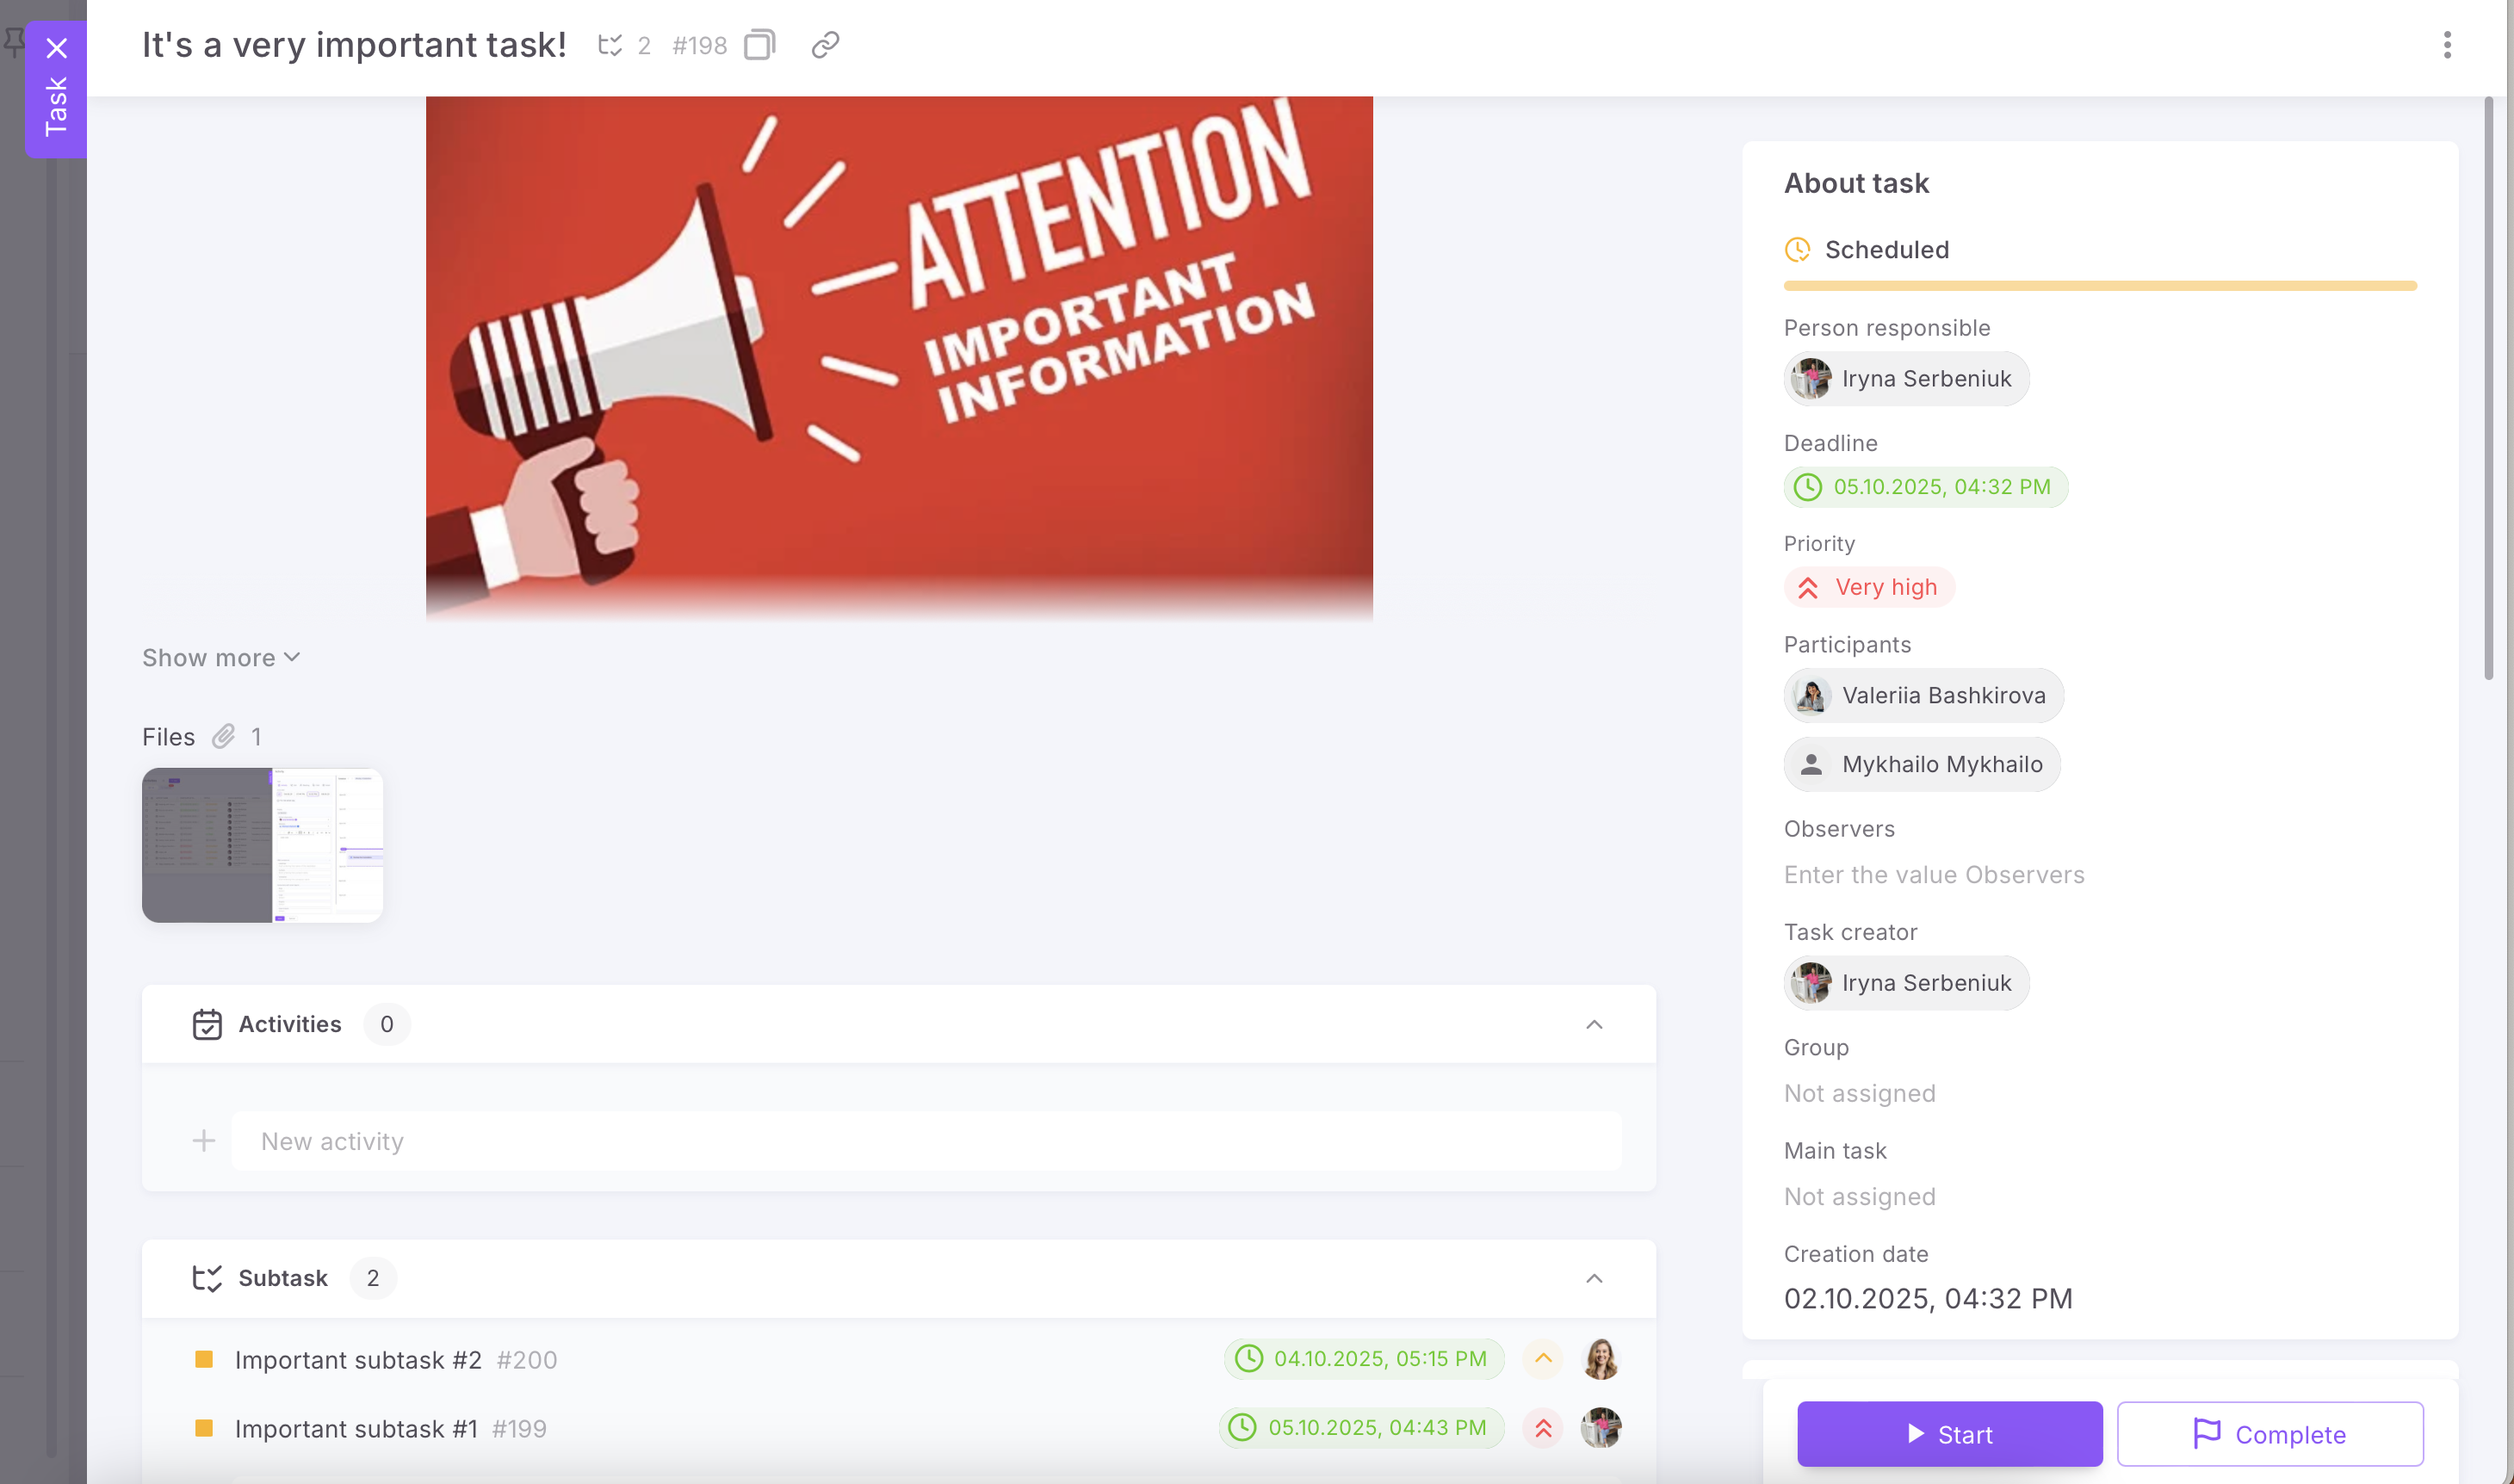Close the task panel with the X

click(x=56, y=48)
